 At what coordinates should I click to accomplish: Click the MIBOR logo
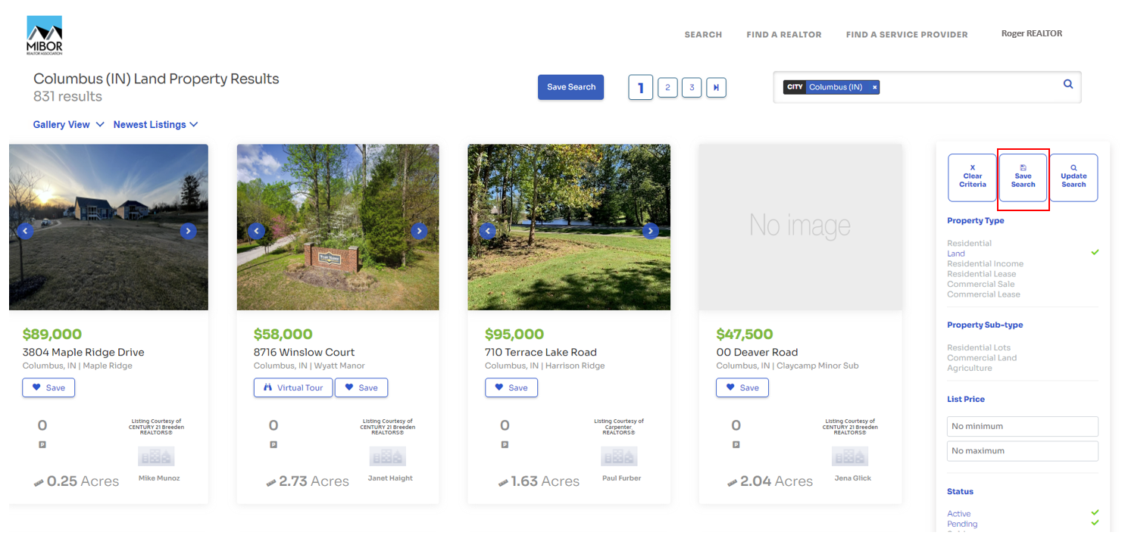coord(45,35)
